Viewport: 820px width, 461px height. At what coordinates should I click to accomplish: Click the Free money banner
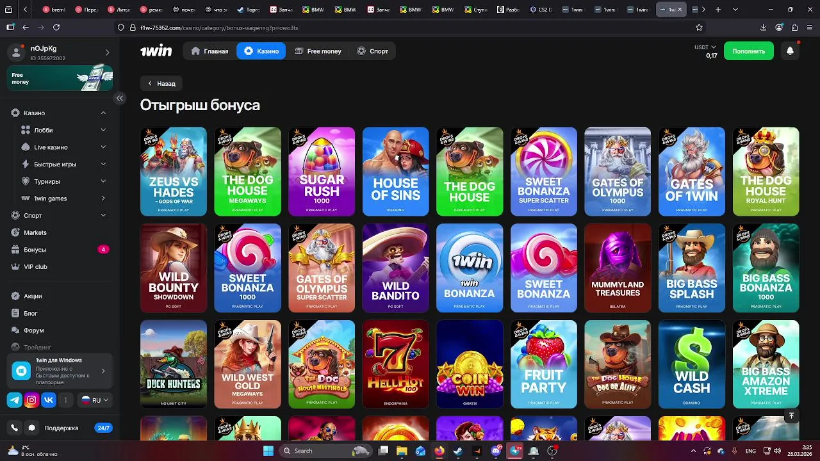[x=60, y=78]
